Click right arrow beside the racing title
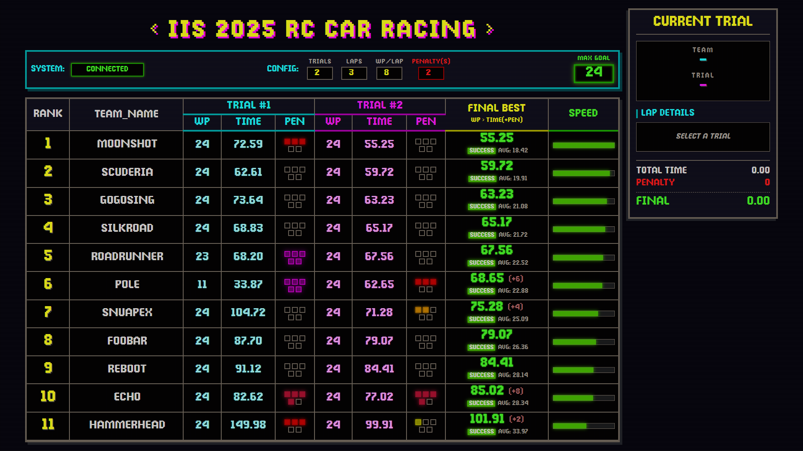 (x=490, y=29)
